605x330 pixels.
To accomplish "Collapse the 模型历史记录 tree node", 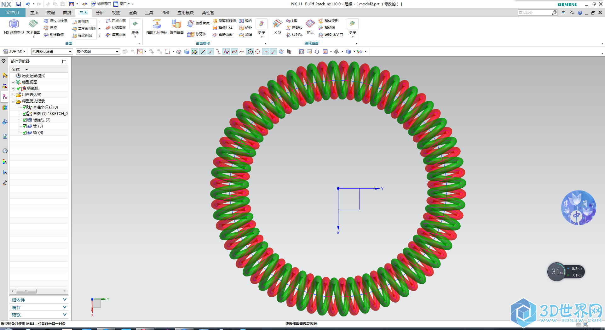I will coord(13,101).
